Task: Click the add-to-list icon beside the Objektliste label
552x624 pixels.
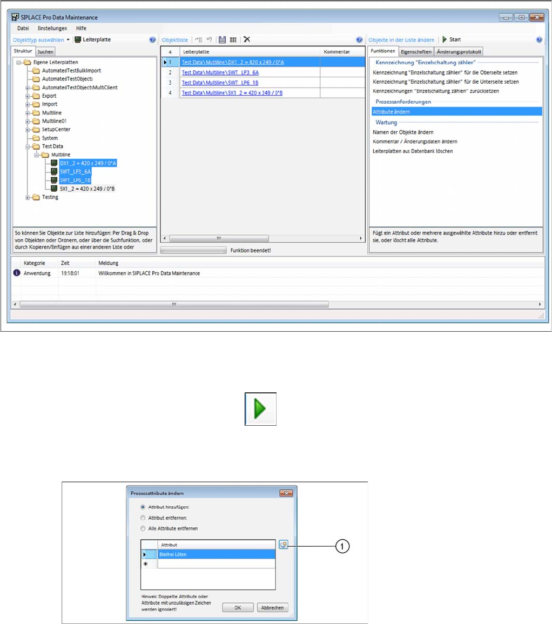Action: point(198,39)
